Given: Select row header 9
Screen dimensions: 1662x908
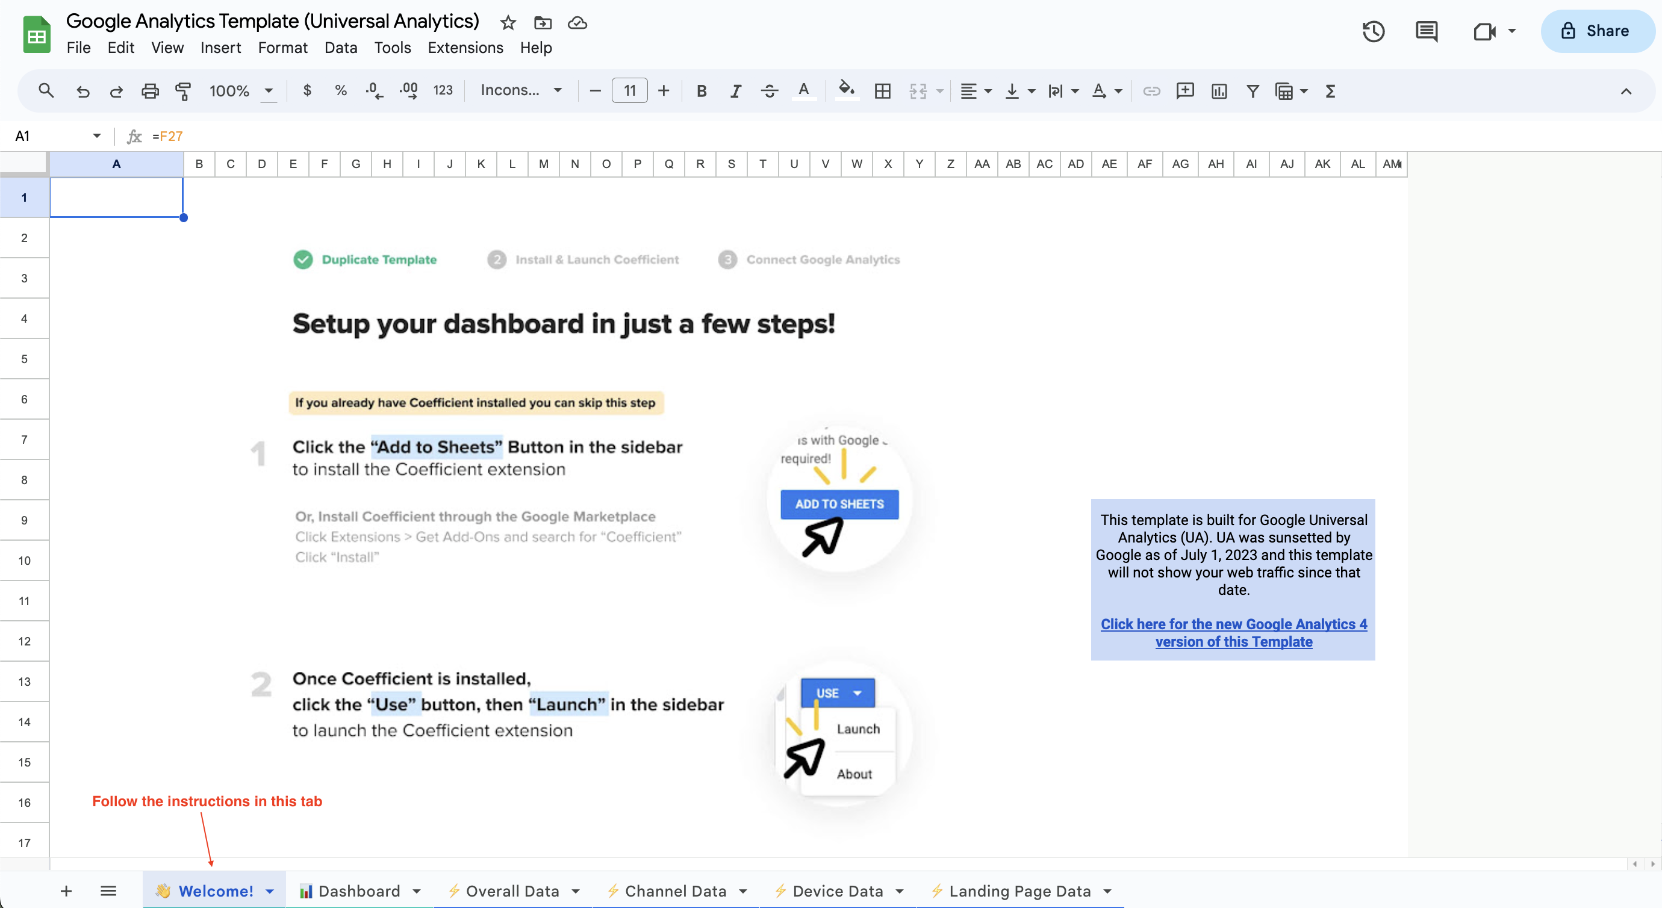Looking at the screenshot, I should (24, 520).
